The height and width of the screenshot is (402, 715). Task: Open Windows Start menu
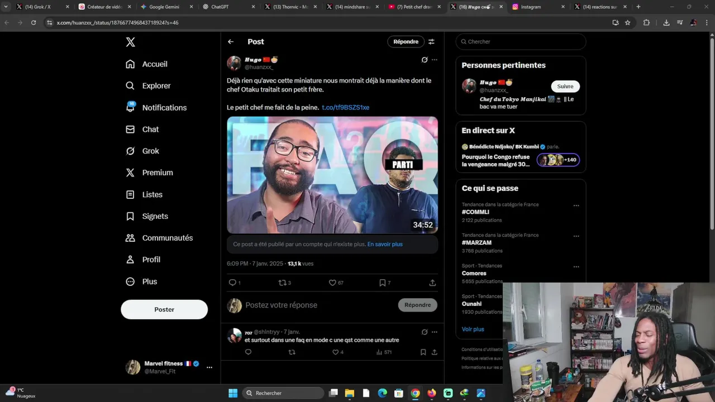tap(233, 393)
